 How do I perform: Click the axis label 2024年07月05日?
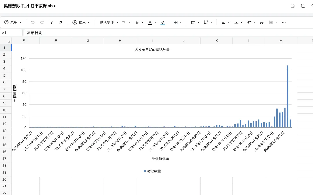click(x=22, y=141)
